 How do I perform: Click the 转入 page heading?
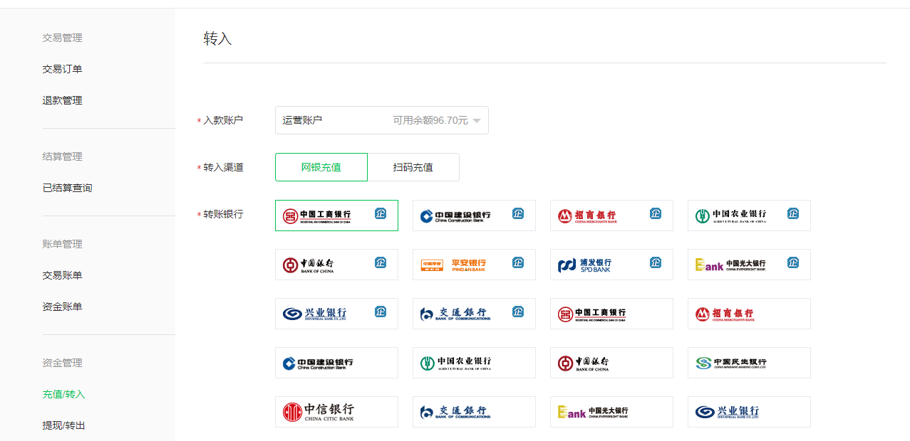(218, 38)
